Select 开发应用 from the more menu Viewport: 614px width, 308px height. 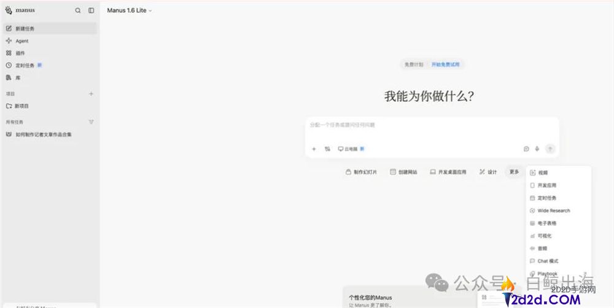click(558, 185)
